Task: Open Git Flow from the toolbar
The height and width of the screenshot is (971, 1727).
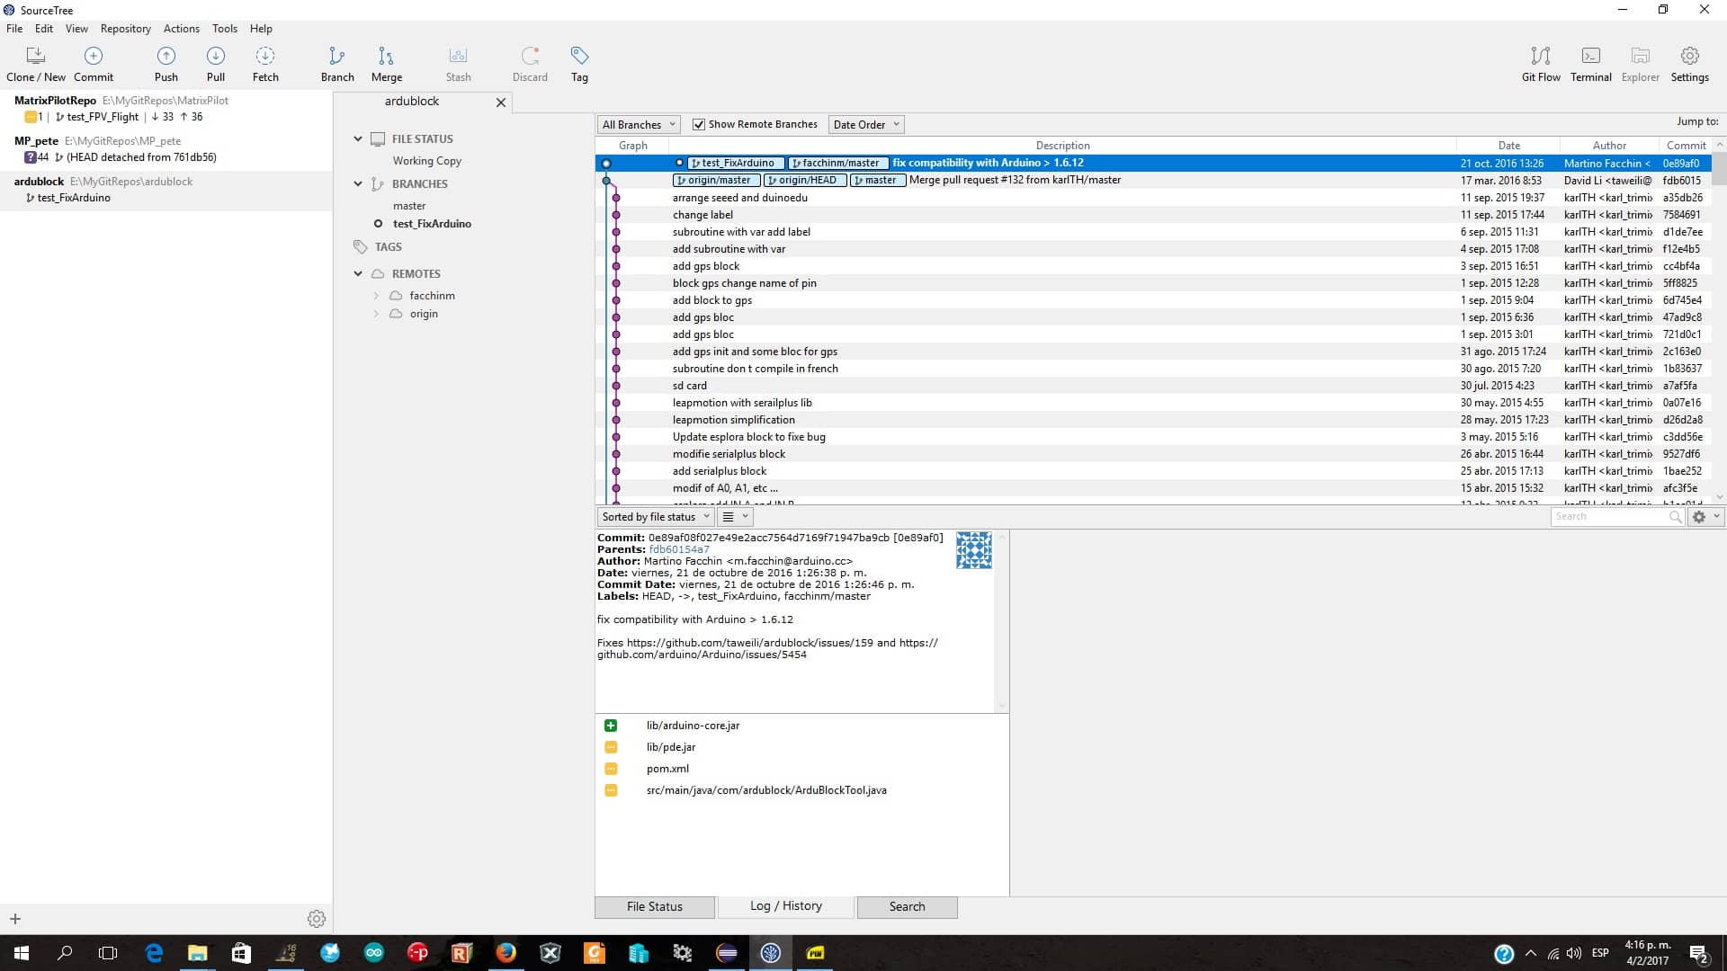Action: [1541, 64]
